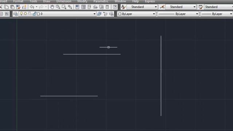Expand the layer list dropdown arrow

click(94, 14)
